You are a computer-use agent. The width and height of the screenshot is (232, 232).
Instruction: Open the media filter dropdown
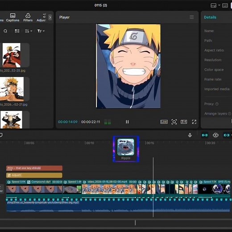click(x=41, y=31)
